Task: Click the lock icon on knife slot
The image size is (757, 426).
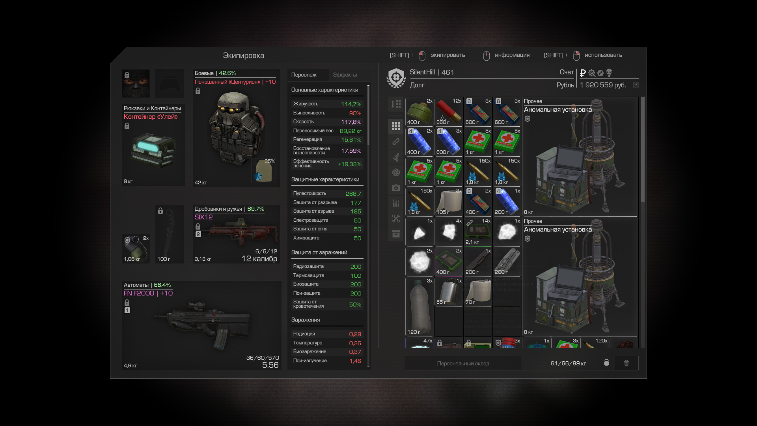Action: pos(160,211)
